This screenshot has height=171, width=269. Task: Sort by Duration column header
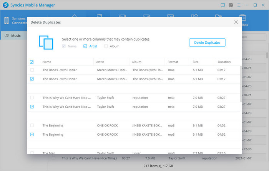(224, 62)
